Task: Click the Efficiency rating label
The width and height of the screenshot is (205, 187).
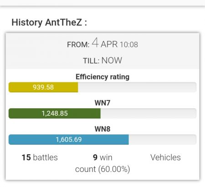Action: [102, 77]
